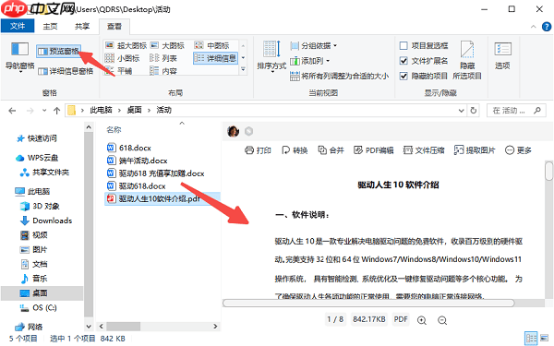Select Content (内容) layout
554x346 pixels.
coord(163,71)
